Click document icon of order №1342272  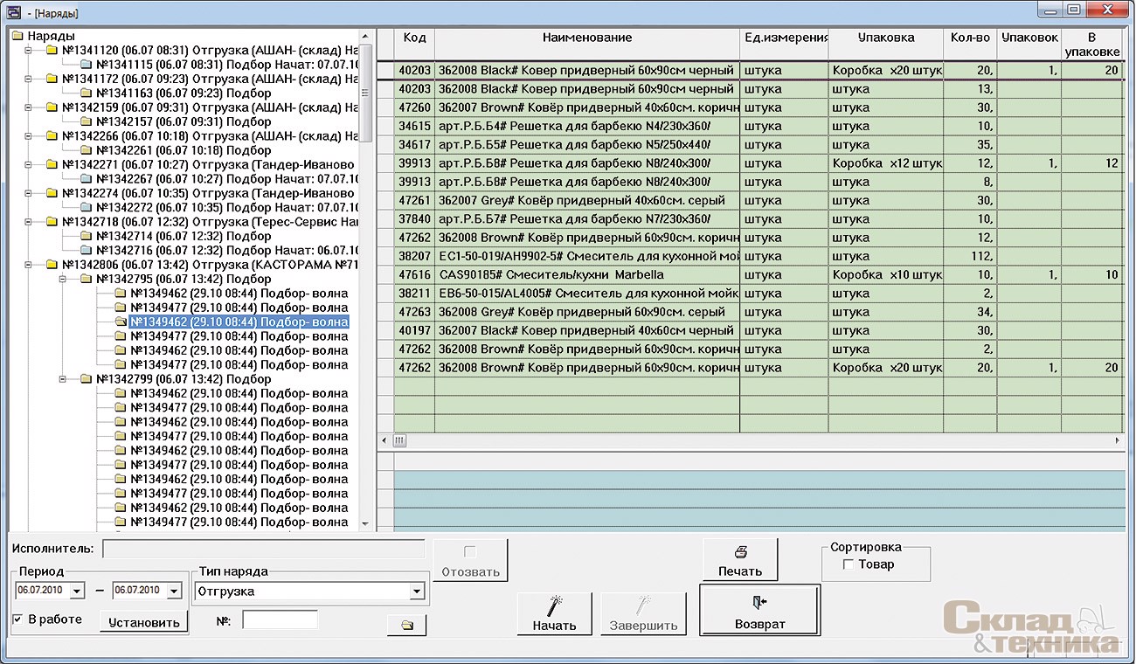86,207
